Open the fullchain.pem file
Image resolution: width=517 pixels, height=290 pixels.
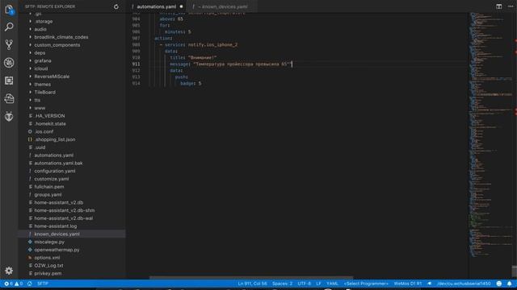[x=49, y=187]
